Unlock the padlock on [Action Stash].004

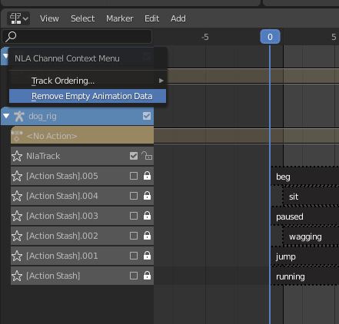(x=147, y=196)
